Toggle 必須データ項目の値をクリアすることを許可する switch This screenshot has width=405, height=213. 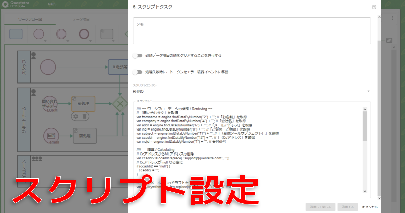click(137, 55)
